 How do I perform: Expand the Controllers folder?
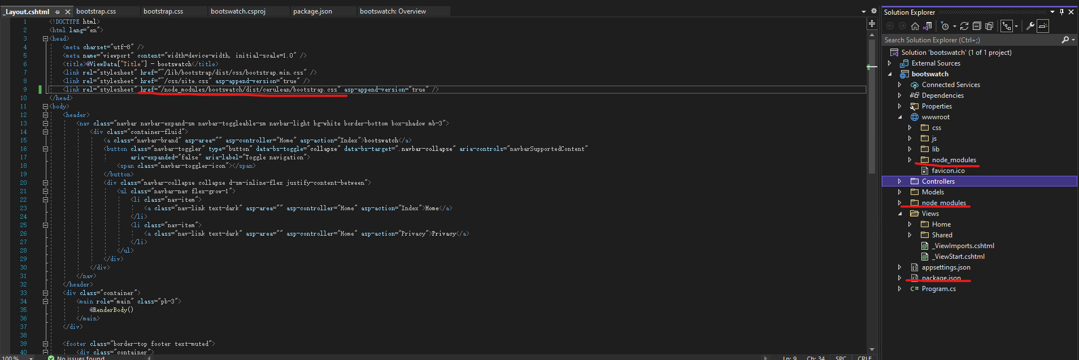900,181
